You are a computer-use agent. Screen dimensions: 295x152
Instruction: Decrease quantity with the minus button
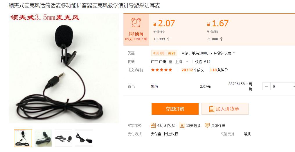267,86
